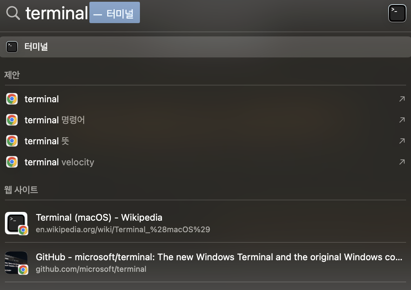Click the magnifying glass search icon
This screenshot has width=411, height=290.
click(x=13, y=13)
